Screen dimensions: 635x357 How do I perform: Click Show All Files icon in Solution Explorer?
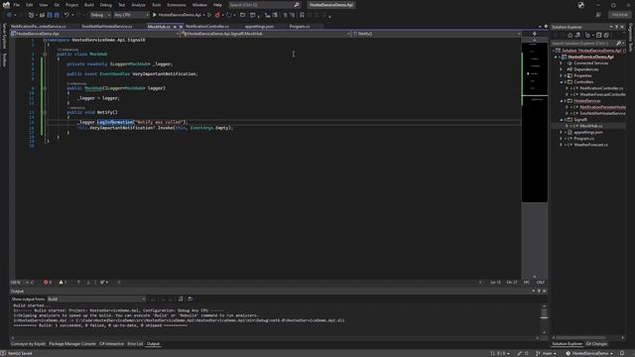click(x=606, y=36)
